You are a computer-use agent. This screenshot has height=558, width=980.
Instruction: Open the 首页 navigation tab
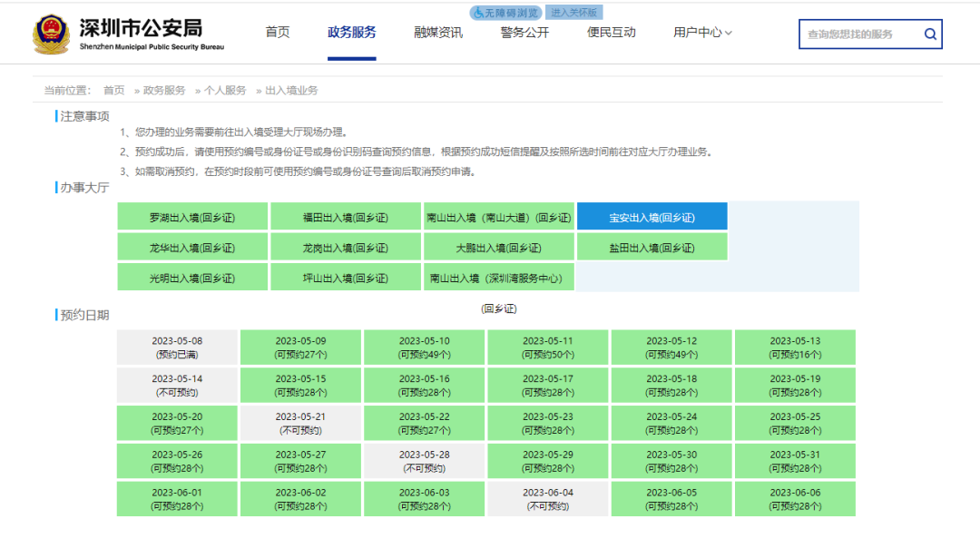pos(278,33)
